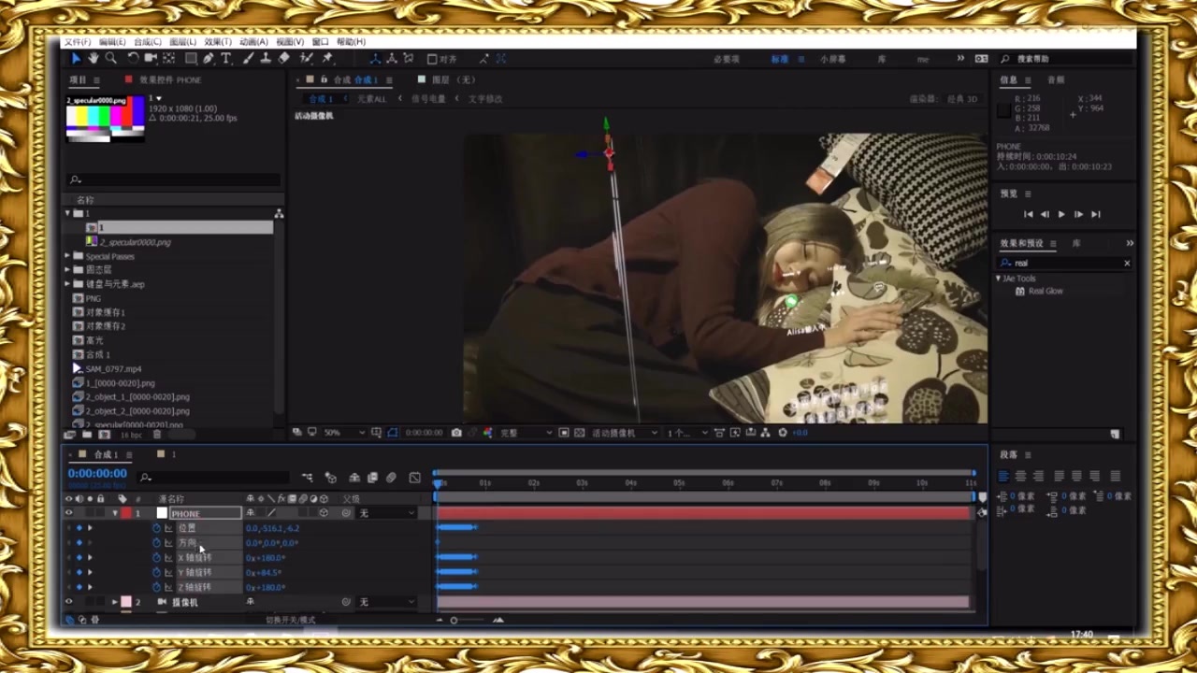Toggle the Y 轴旋转 stopwatch

click(x=156, y=572)
